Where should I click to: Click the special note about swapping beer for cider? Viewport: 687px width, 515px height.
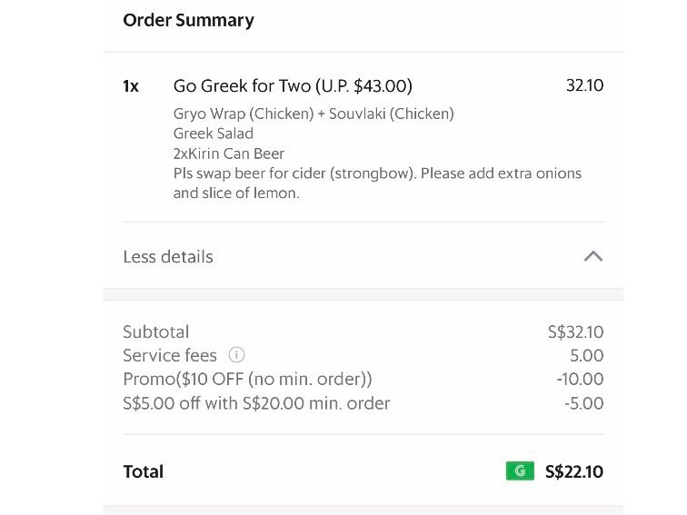[x=377, y=183]
